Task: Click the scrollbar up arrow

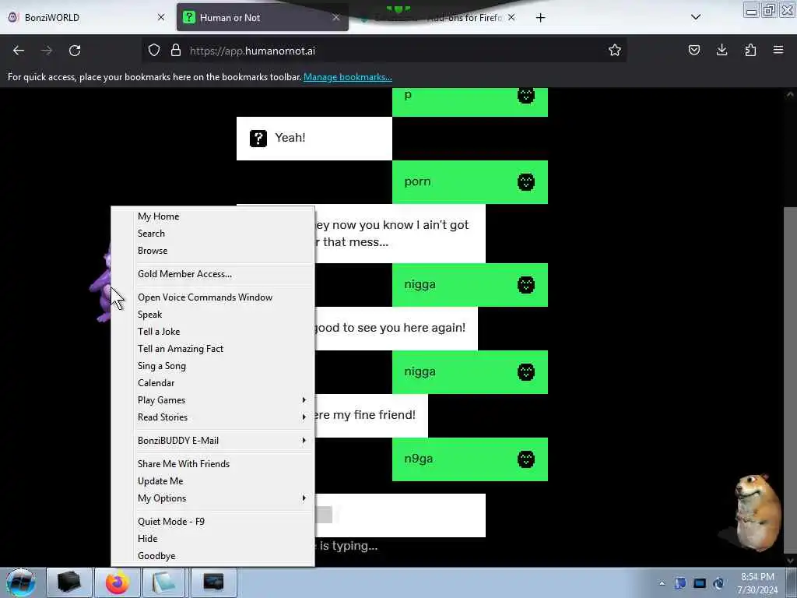Action: click(x=790, y=94)
